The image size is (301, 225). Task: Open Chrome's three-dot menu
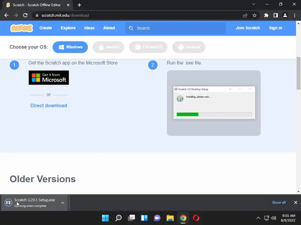click(x=295, y=15)
